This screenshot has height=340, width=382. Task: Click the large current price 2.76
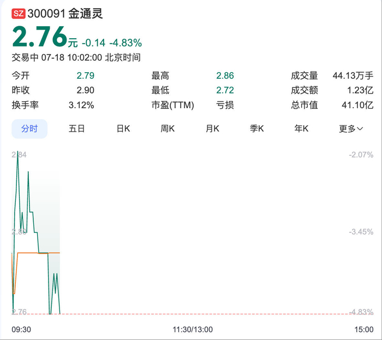[39, 37]
